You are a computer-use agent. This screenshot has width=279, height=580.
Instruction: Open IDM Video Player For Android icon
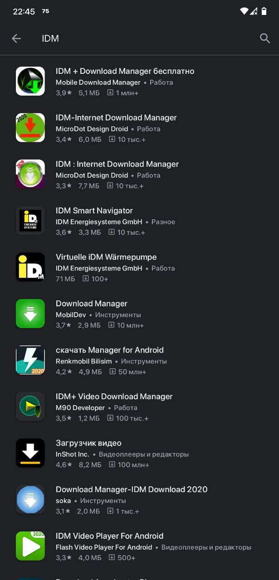click(x=30, y=546)
